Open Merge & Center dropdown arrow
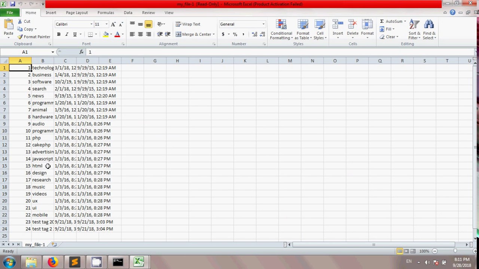 click(x=214, y=34)
